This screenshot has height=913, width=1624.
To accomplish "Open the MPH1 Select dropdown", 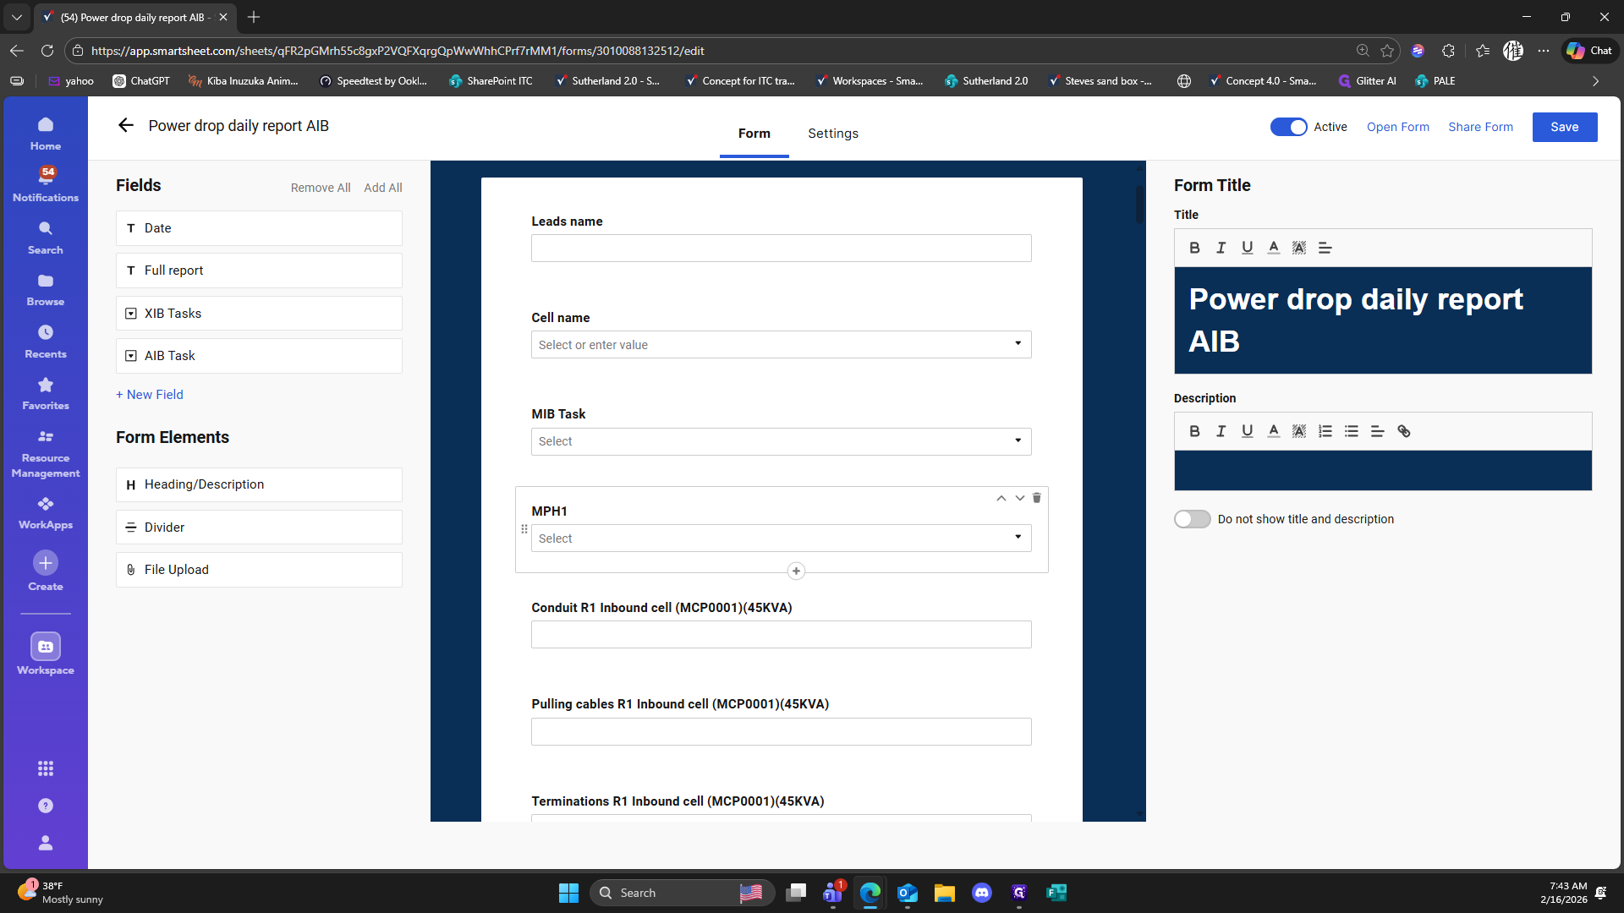I will click(x=781, y=538).
